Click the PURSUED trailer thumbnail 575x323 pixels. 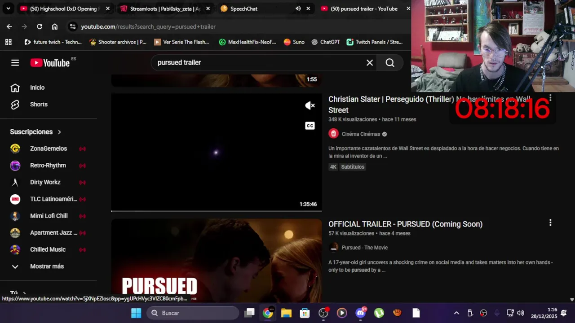click(x=217, y=261)
